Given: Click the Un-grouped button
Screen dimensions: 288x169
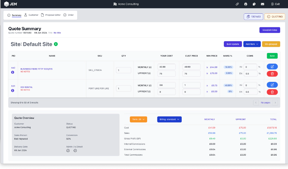Looking at the screenshot, I should pos(271,44).
